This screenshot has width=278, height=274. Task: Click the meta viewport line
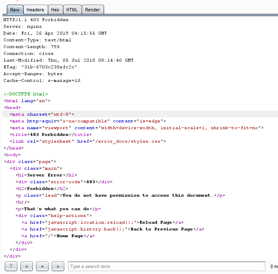click(x=137, y=128)
